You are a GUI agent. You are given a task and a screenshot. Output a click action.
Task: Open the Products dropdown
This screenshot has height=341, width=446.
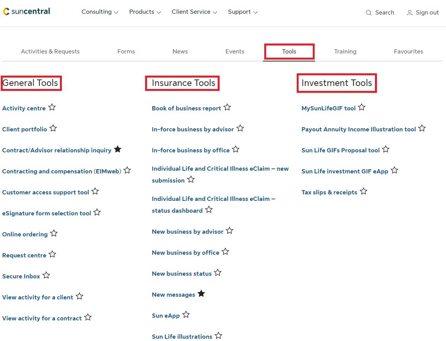145,12
